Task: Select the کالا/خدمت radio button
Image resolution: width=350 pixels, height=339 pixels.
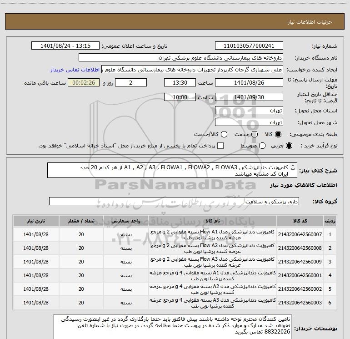Action: [224, 134]
